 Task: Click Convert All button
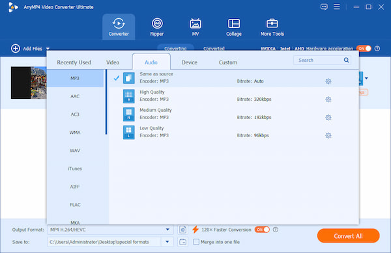point(348,236)
